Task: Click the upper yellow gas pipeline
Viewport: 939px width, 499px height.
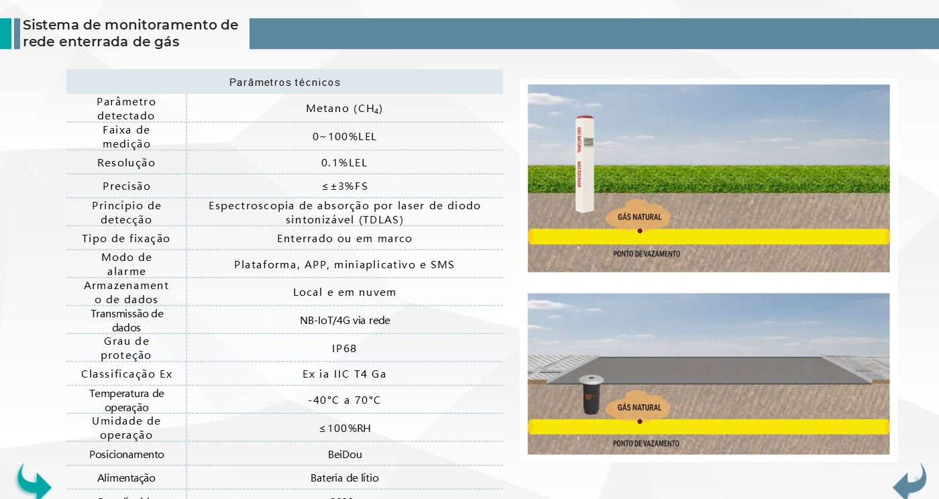Action: click(708, 236)
